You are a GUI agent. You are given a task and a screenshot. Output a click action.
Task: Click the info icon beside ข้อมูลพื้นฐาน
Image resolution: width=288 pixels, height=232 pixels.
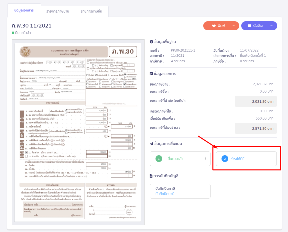151,42
